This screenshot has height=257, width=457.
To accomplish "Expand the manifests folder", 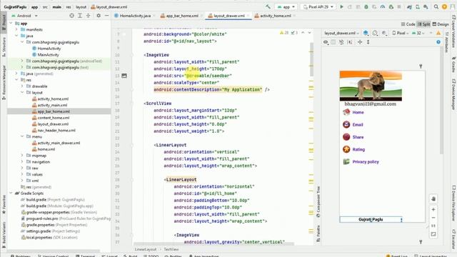I will click(16, 29).
